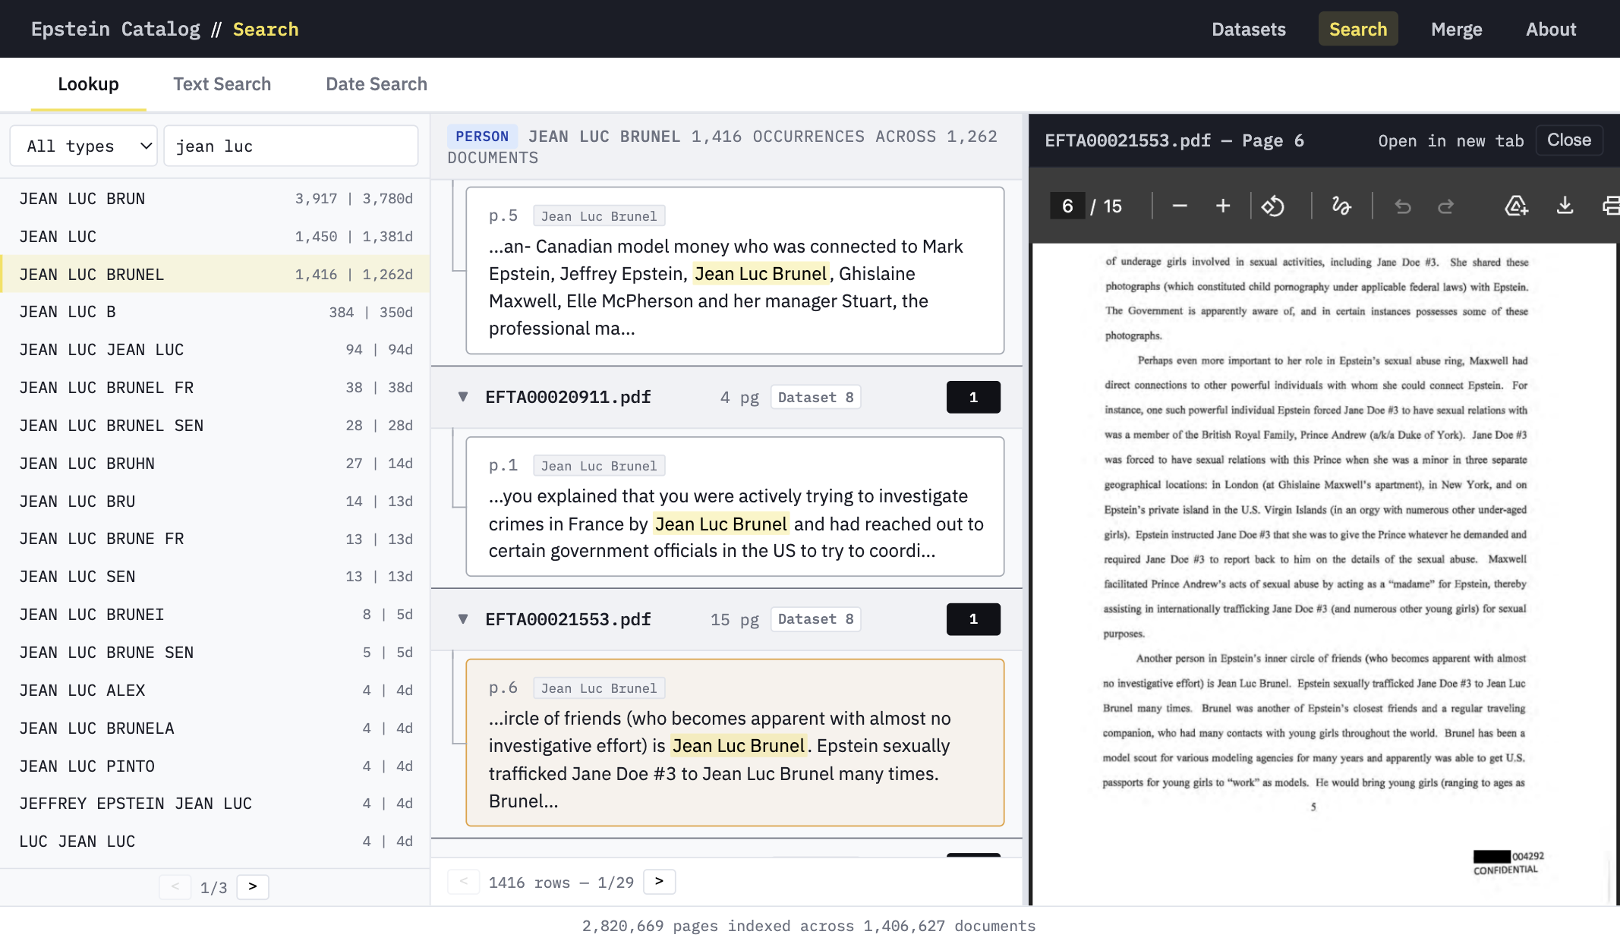
Task: Open the Date Search tab
Action: [376, 84]
